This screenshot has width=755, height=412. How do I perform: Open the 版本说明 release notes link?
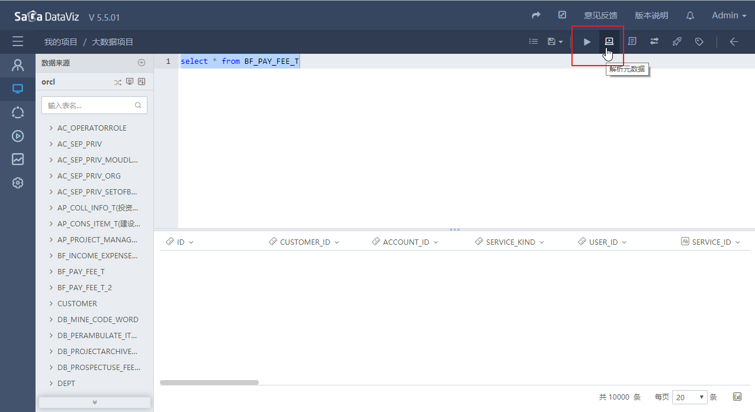coord(651,15)
